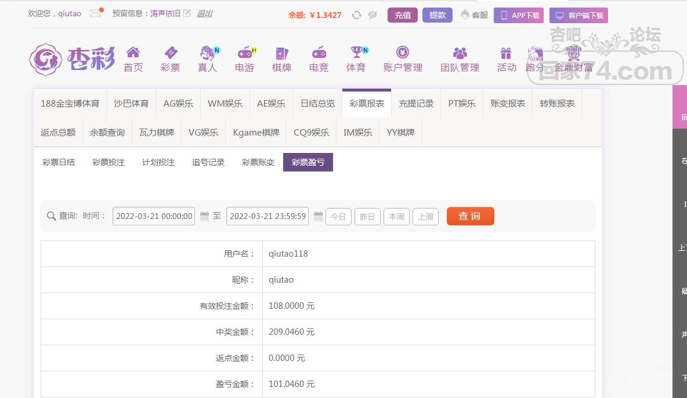Open the 体育 sports trophy icon
The height and width of the screenshot is (398, 687).
356,53
